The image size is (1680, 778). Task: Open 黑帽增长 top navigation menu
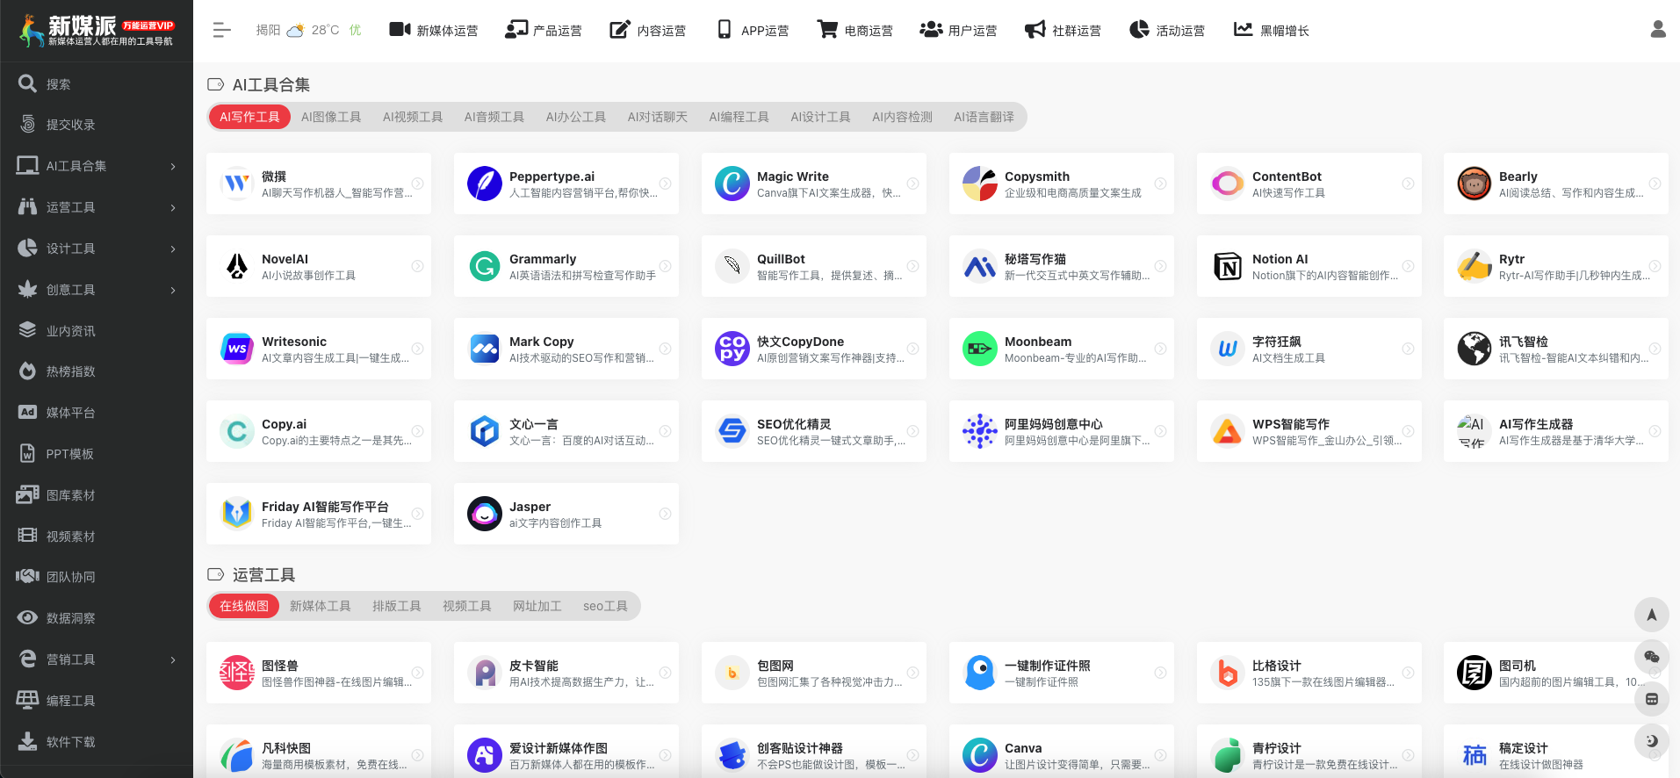[1272, 30]
